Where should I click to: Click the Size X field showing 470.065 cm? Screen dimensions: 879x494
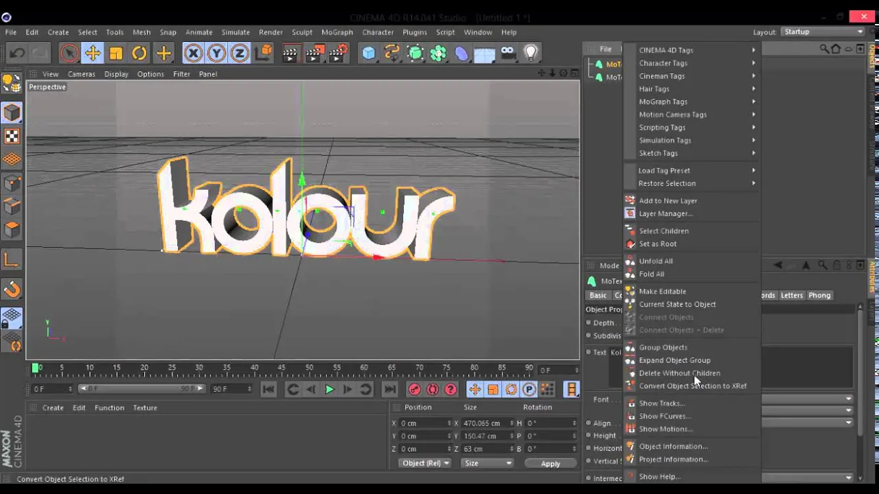tap(486, 423)
